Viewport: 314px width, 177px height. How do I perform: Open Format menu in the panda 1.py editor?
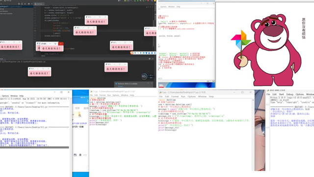(175, 96)
